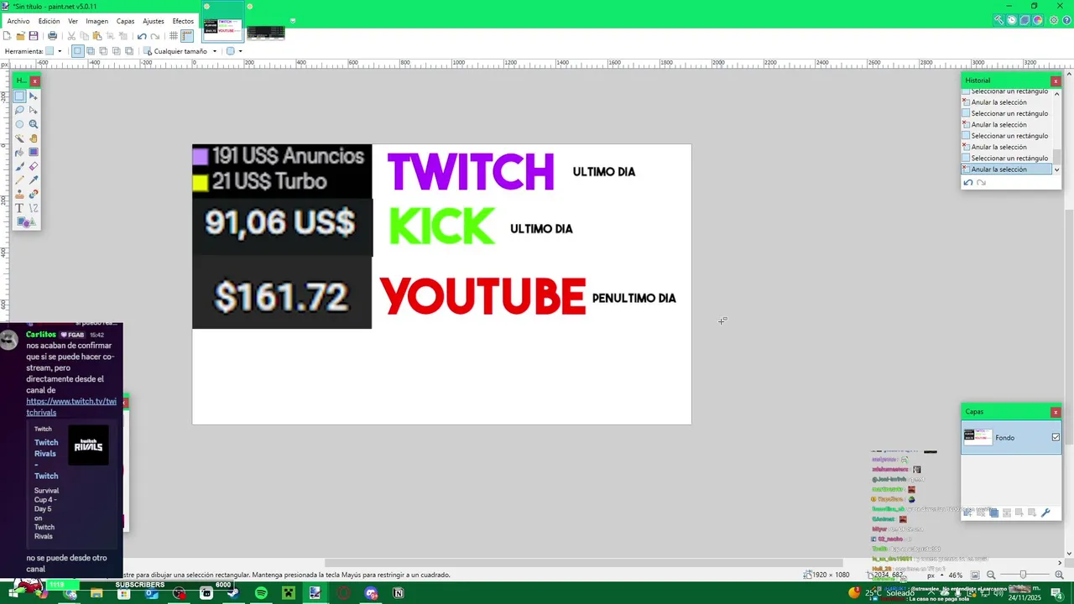Toggle rulers display
The image size is (1074, 604).
[x=187, y=36]
